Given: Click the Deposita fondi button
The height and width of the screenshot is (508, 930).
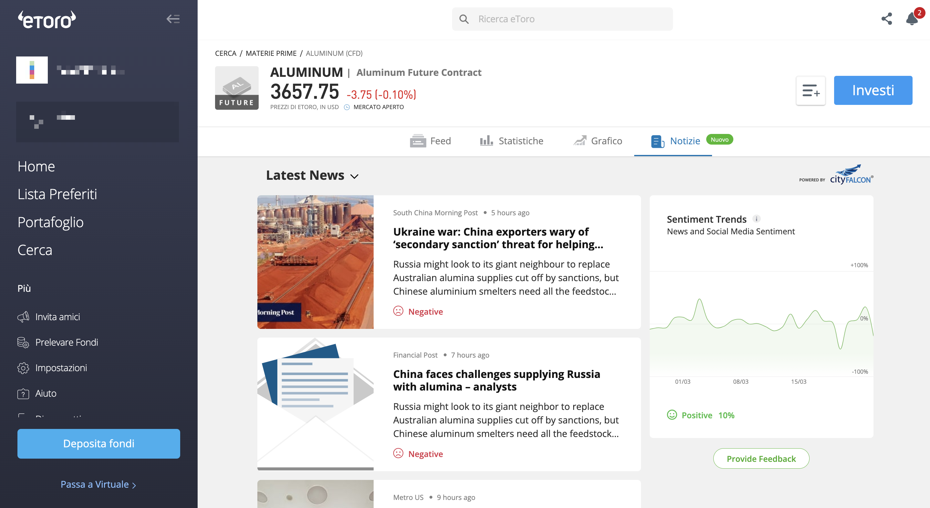Looking at the screenshot, I should coord(98,443).
